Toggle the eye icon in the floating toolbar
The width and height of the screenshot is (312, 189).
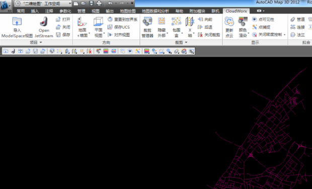click(x=130, y=51)
